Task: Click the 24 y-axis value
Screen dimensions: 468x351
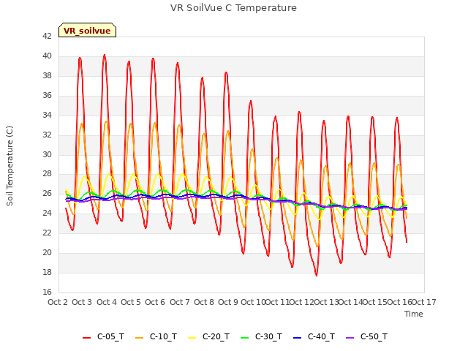Action: click(47, 213)
